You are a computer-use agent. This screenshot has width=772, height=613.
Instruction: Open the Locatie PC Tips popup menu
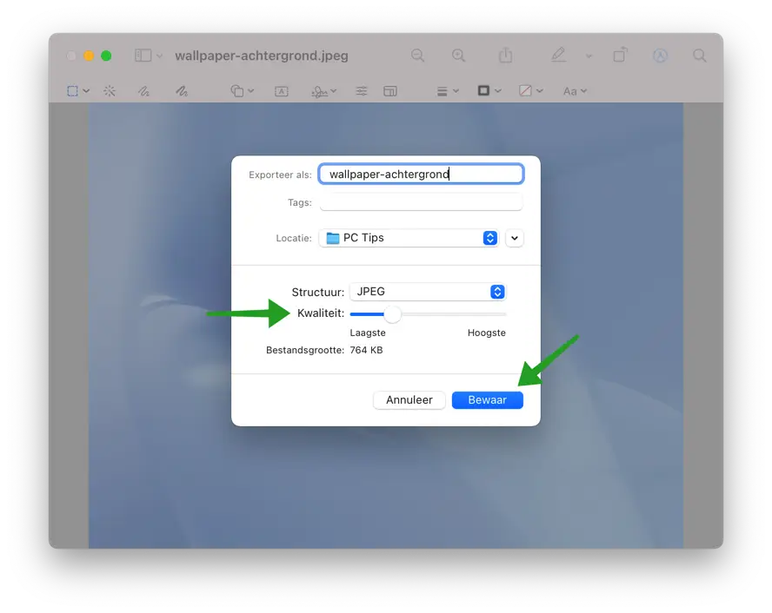click(x=409, y=238)
